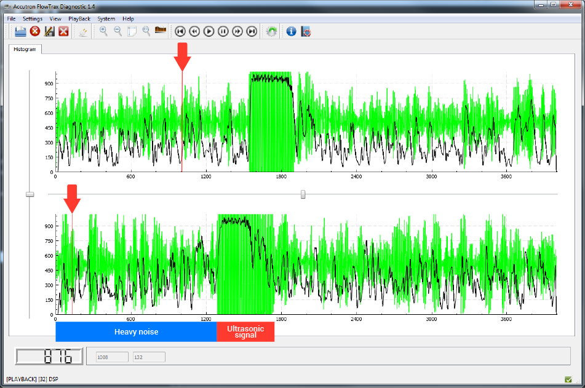Click the green checkmark status icon
The image size is (585, 388).
coord(568,379)
